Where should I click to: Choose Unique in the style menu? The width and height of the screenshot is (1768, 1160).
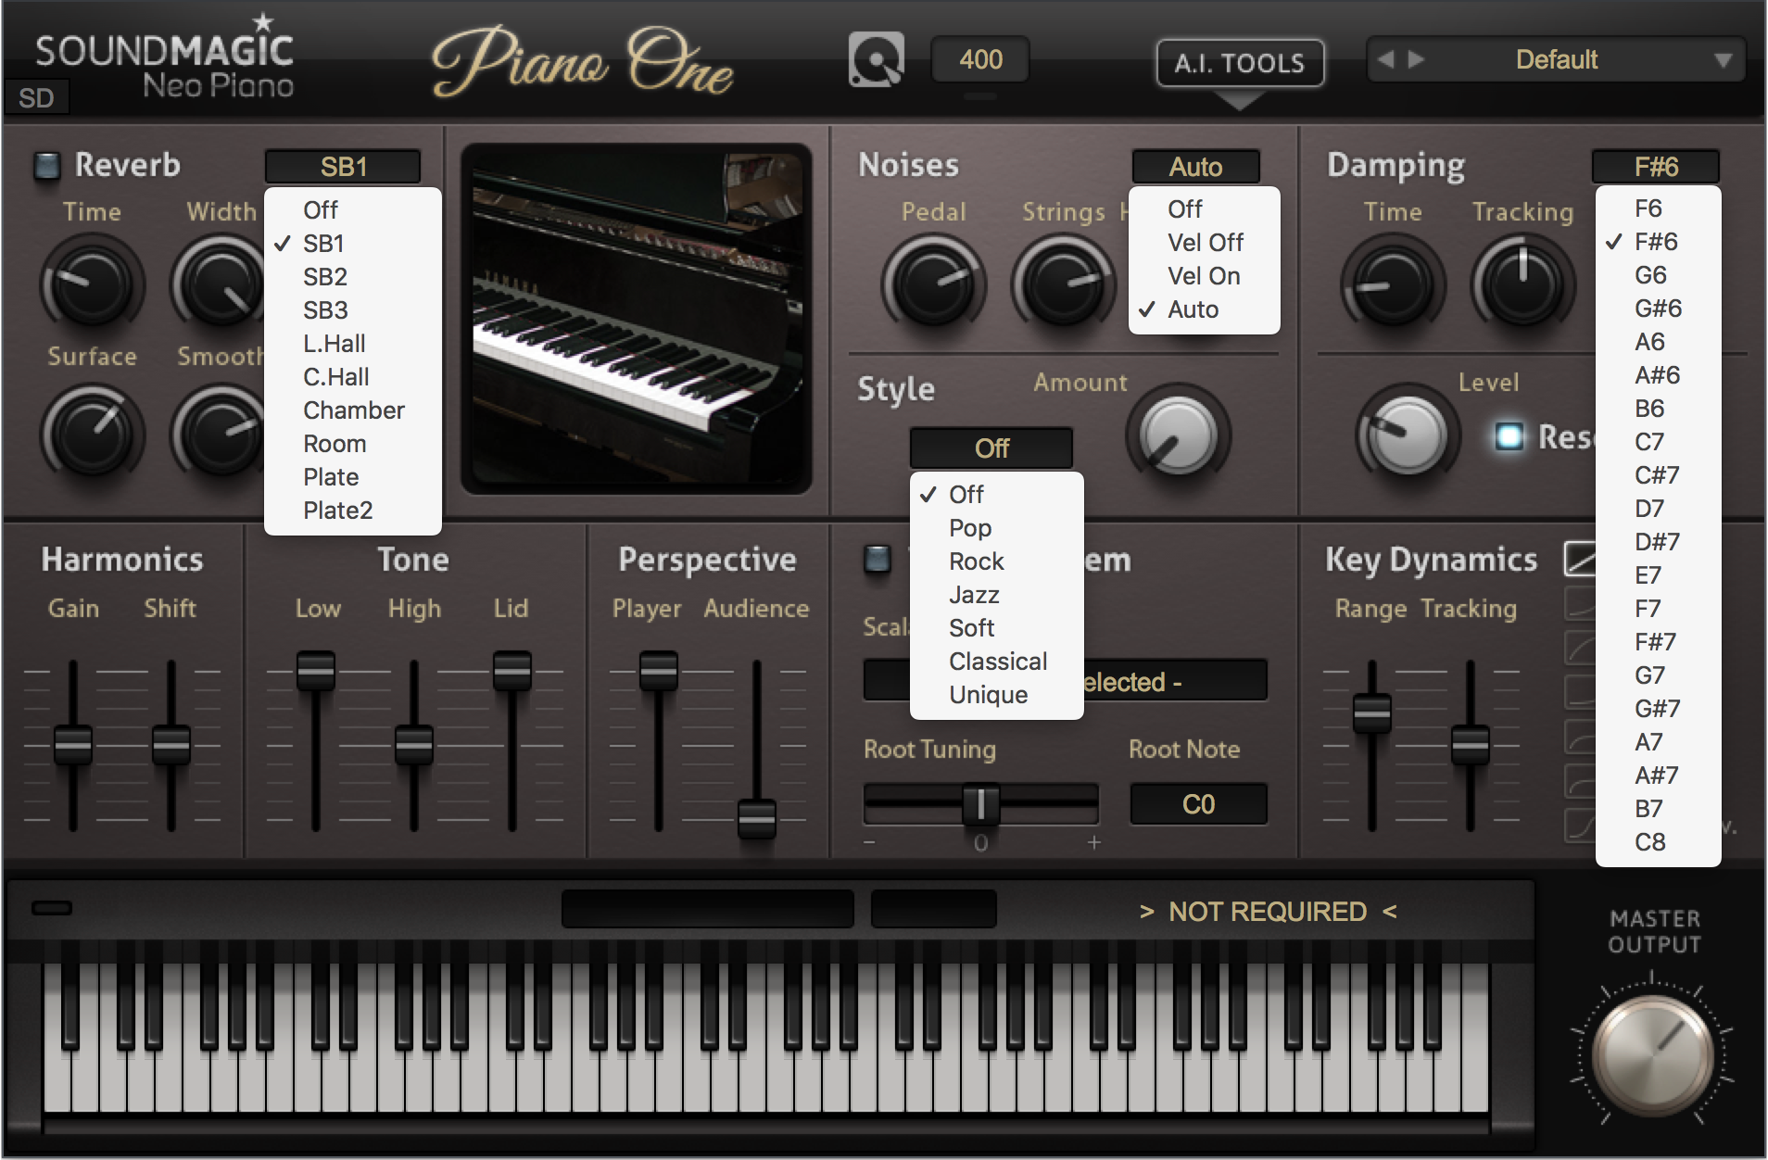[x=997, y=695]
